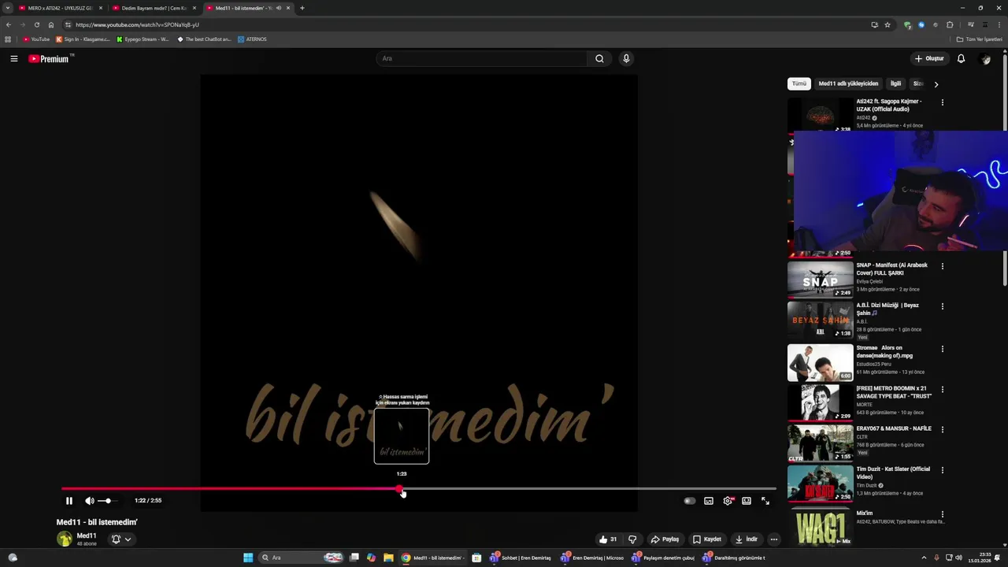
Task: Reload the page
Action: pos(36,24)
